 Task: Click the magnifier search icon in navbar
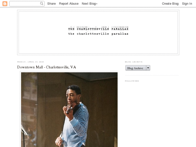(42, 4)
